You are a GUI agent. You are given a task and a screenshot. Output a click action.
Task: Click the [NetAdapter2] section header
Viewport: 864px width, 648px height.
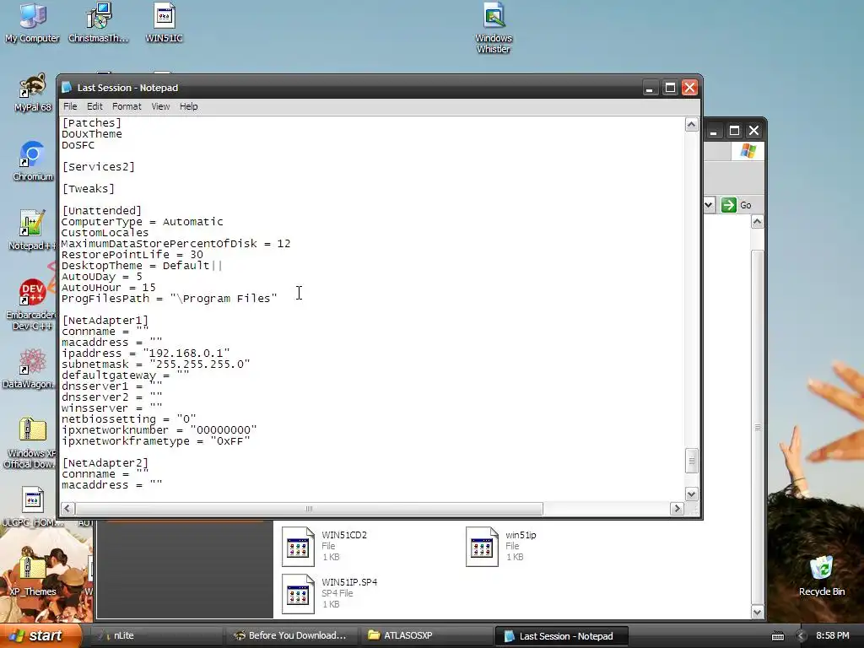click(x=105, y=463)
